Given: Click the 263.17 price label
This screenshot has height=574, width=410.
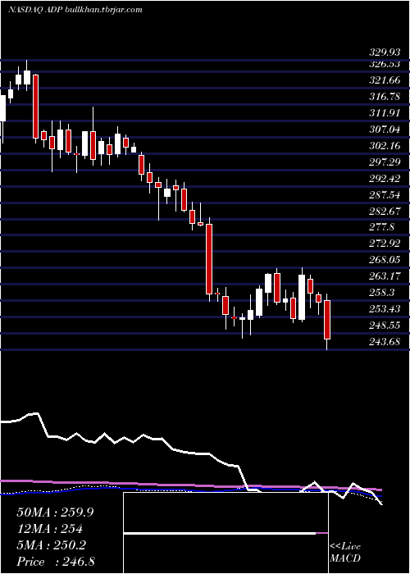Looking at the screenshot, I should click(x=385, y=276).
